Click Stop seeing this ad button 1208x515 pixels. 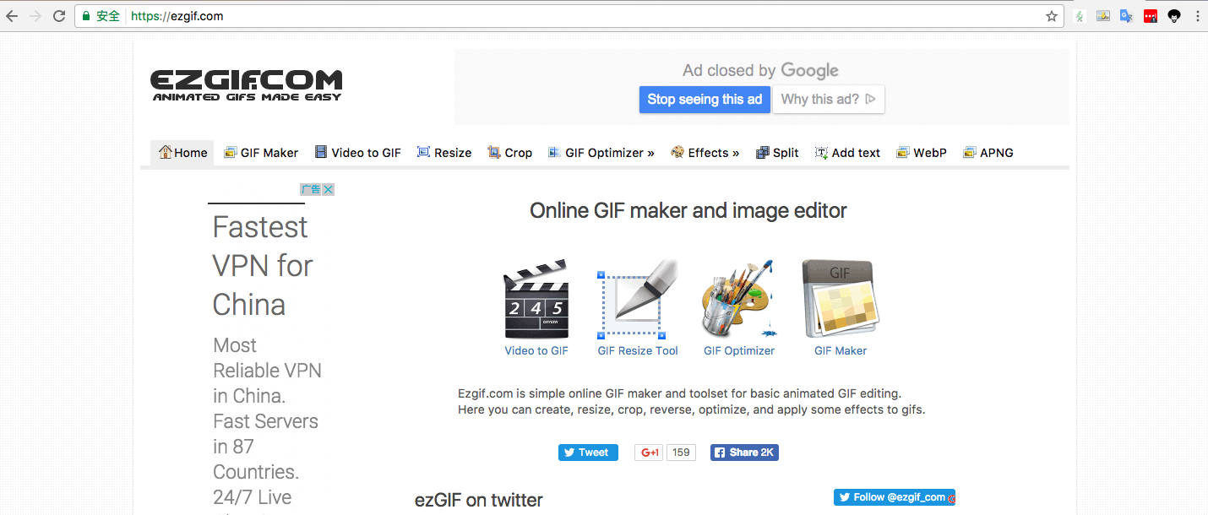coord(705,100)
